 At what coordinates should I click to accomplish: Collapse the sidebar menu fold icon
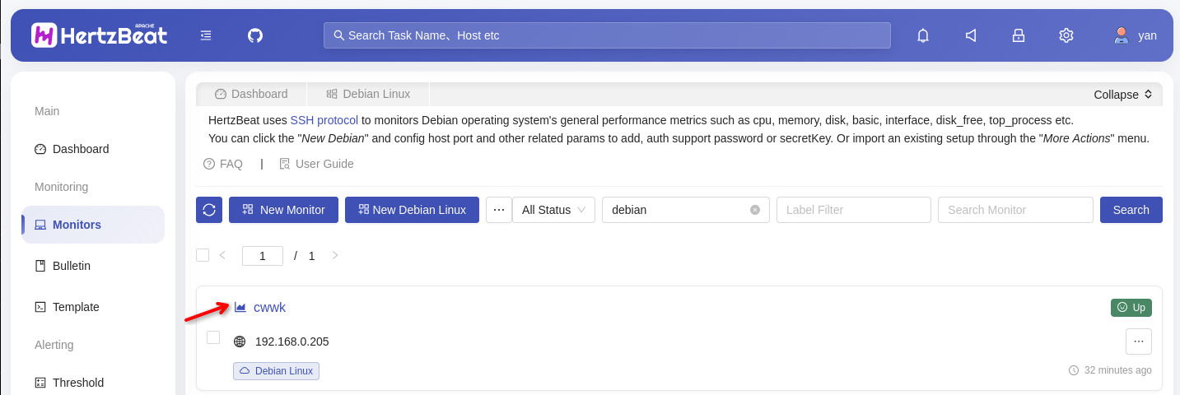(x=206, y=35)
